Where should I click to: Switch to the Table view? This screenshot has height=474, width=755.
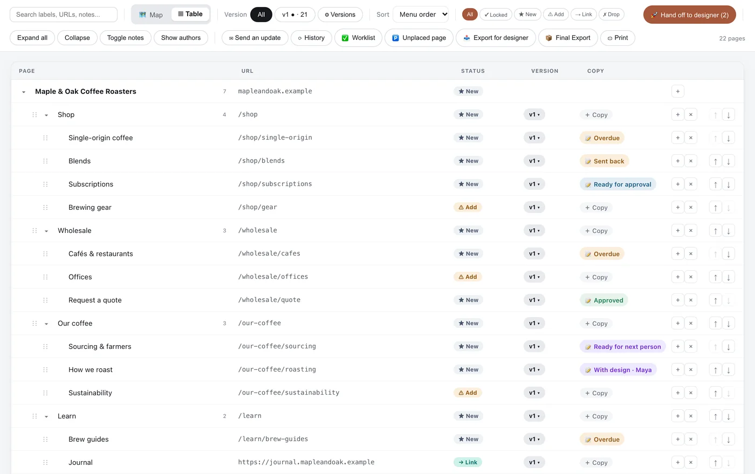click(190, 14)
